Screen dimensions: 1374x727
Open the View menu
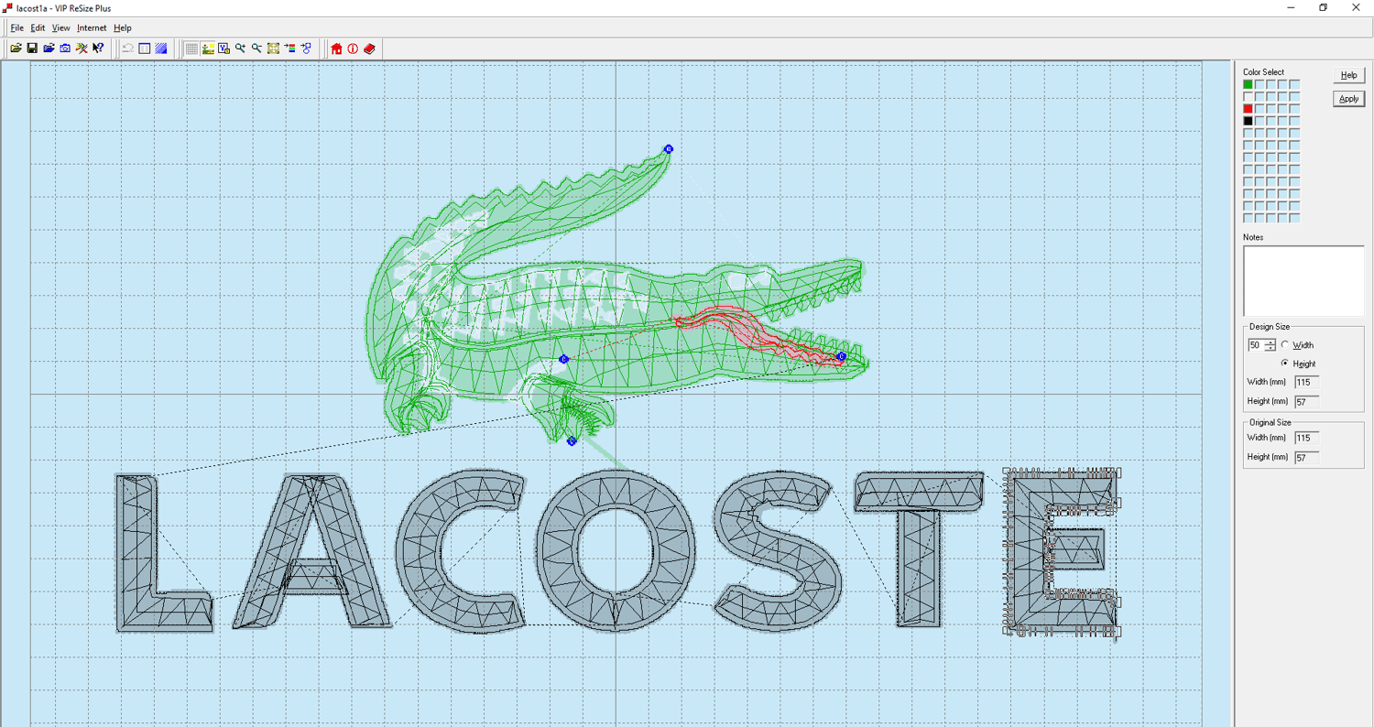60,28
